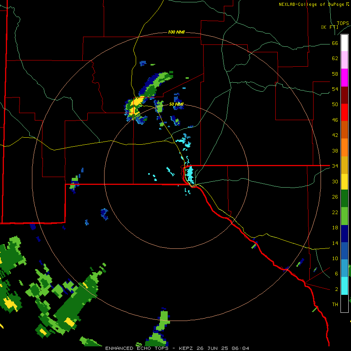351x351 pixels.
Task: Click the 'TH' legend label
Action: pos(335,304)
